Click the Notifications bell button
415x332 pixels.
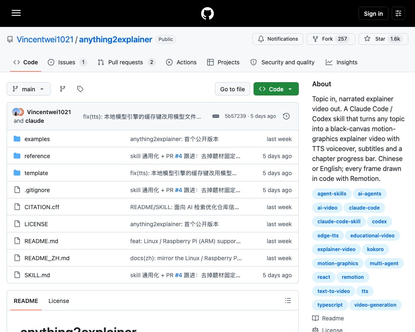[x=278, y=39]
